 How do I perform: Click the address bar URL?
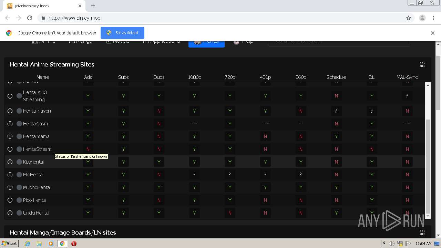(74, 18)
